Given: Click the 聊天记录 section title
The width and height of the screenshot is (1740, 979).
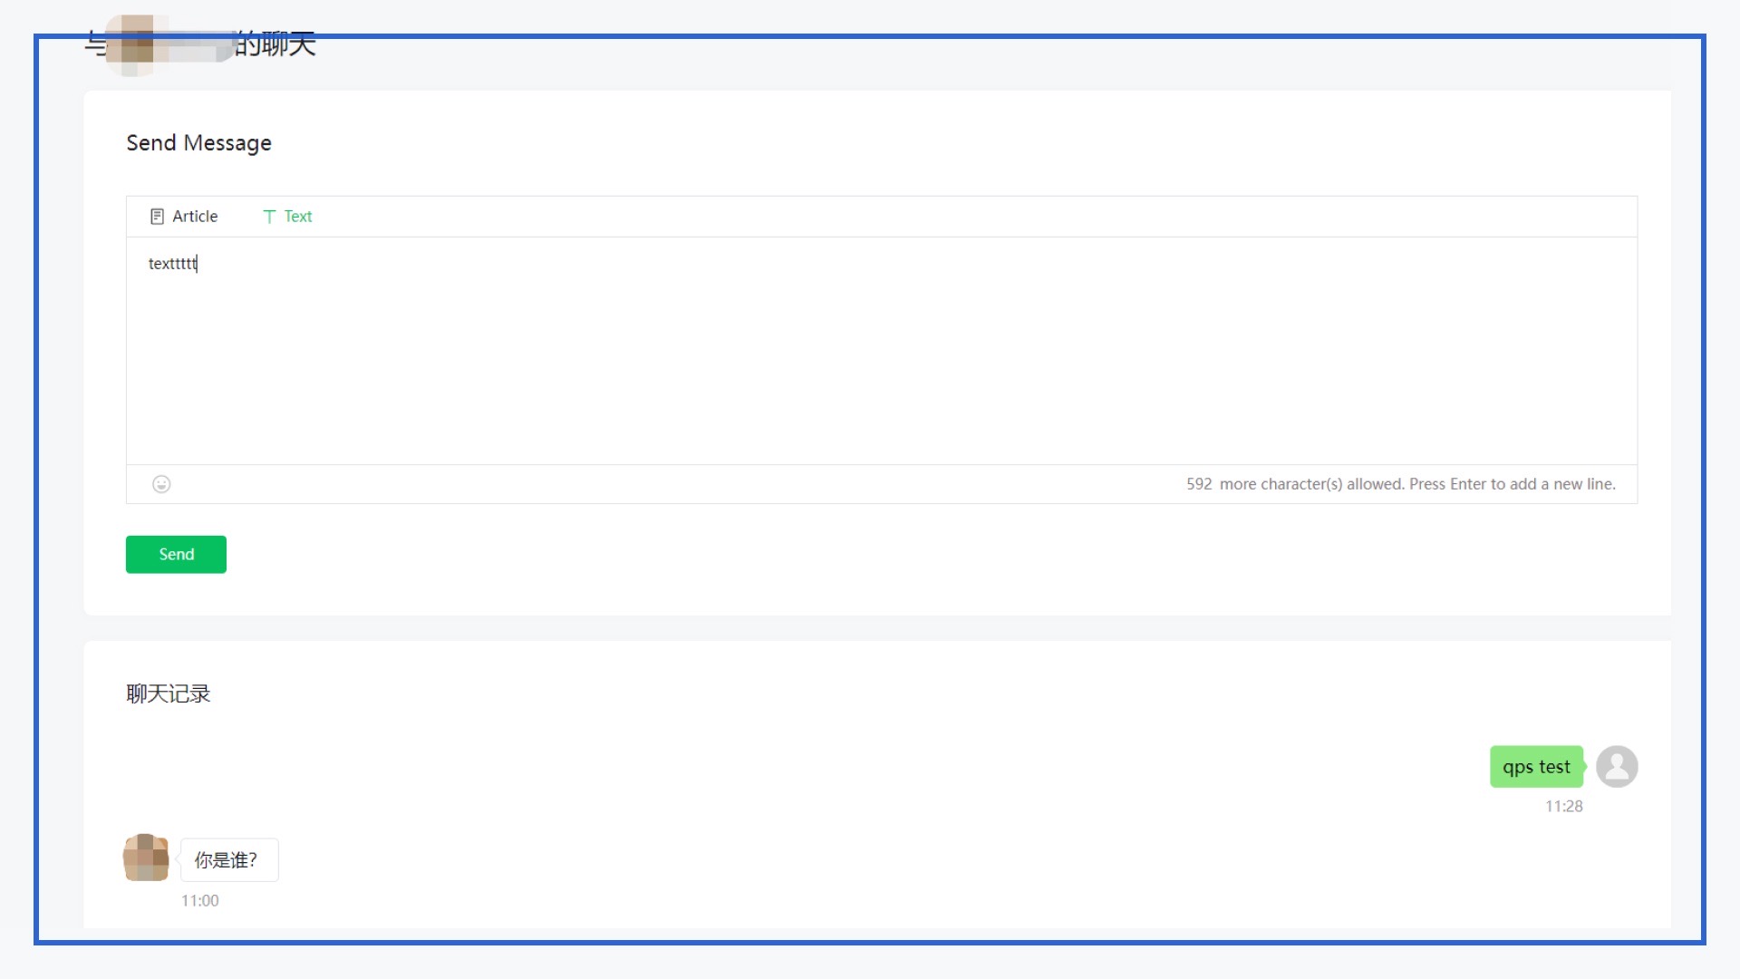Looking at the screenshot, I should click(x=168, y=693).
